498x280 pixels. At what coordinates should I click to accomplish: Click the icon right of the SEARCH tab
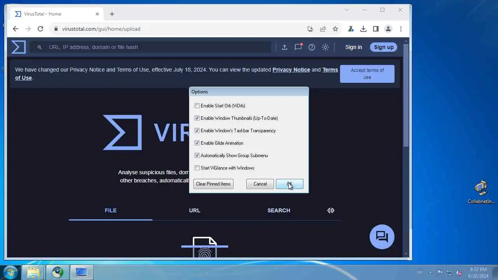tap(331, 210)
